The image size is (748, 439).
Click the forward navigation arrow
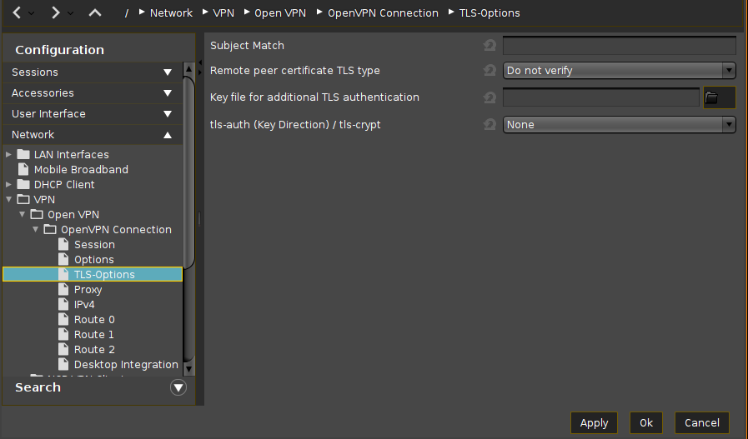(x=55, y=12)
